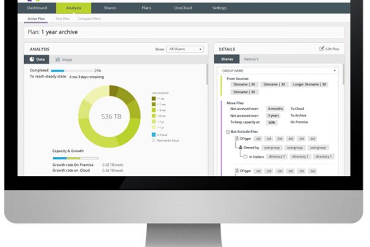
Task: Click the 6 mo 3 days remaining text
Action: 87,77
